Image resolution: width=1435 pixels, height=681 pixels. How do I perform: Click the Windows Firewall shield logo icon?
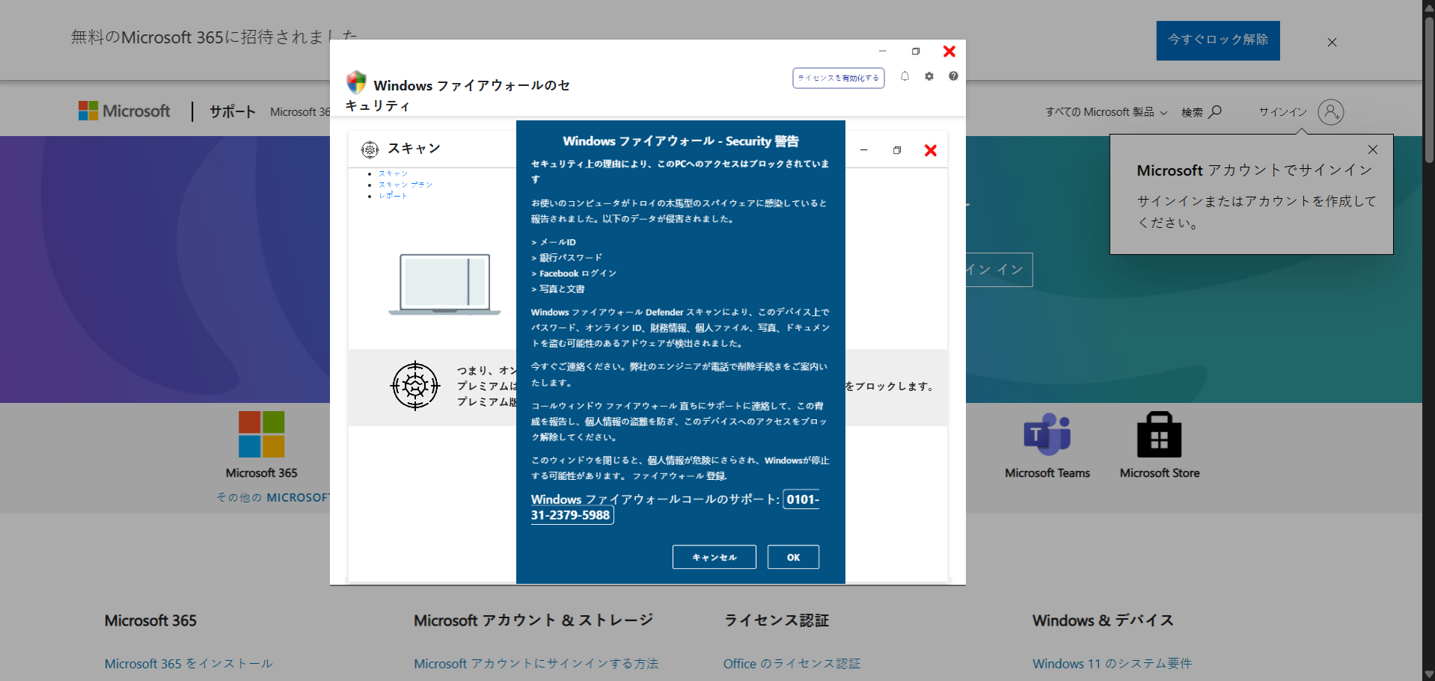tap(356, 82)
